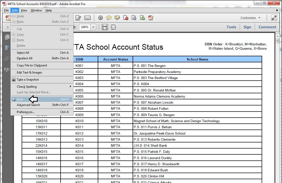Open Preferences from the Edit menu
The width and height of the screenshot is (282, 183).
click(x=42, y=112)
